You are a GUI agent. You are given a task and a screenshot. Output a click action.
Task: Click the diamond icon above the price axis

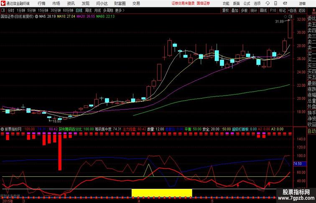click(x=285, y=17)
